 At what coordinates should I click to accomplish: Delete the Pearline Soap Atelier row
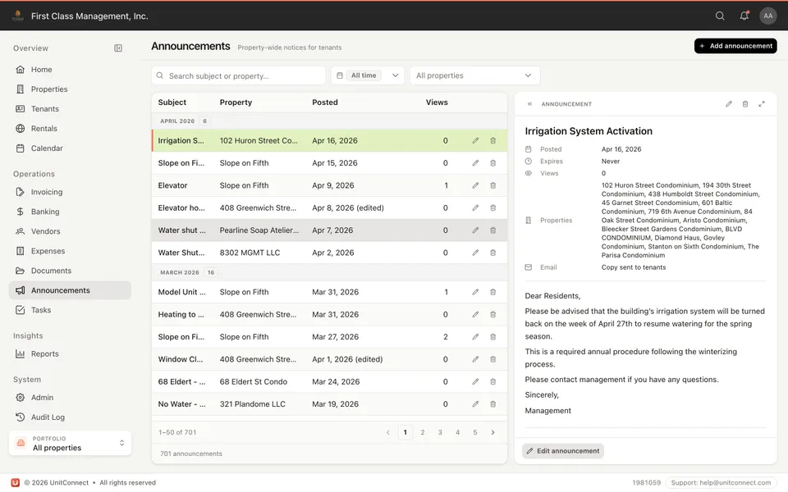[493, 230]
